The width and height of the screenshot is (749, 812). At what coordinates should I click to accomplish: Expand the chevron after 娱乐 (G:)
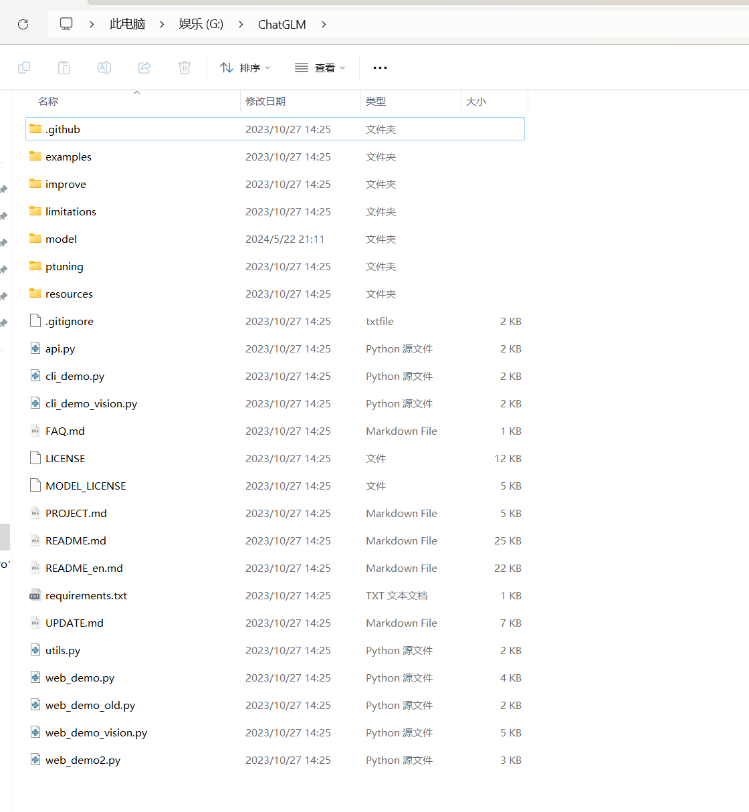point(241,24)
